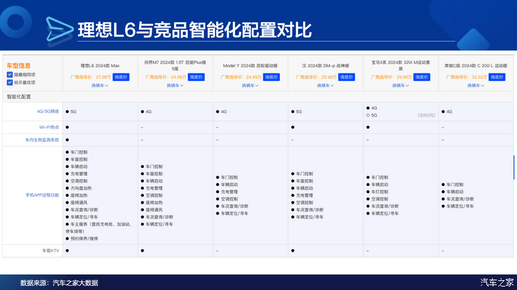Click the 智能化配置 section header
Screen dimensions: 517x290
point(19,96)
